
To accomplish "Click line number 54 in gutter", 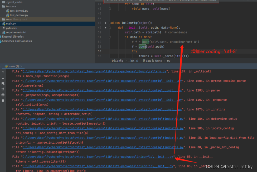I will click(x=99, y=51).
